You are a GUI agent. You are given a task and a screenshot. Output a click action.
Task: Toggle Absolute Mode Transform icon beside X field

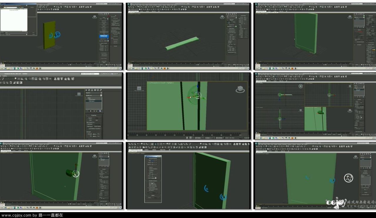pyautogui.click(x=190, y=138)
